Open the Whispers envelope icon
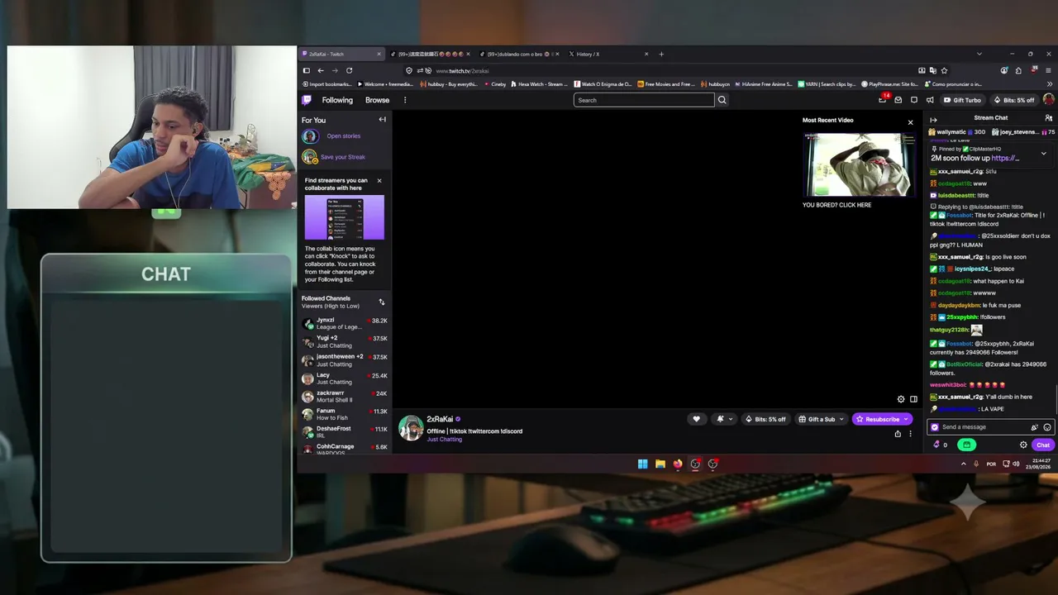 pos(898,100)
